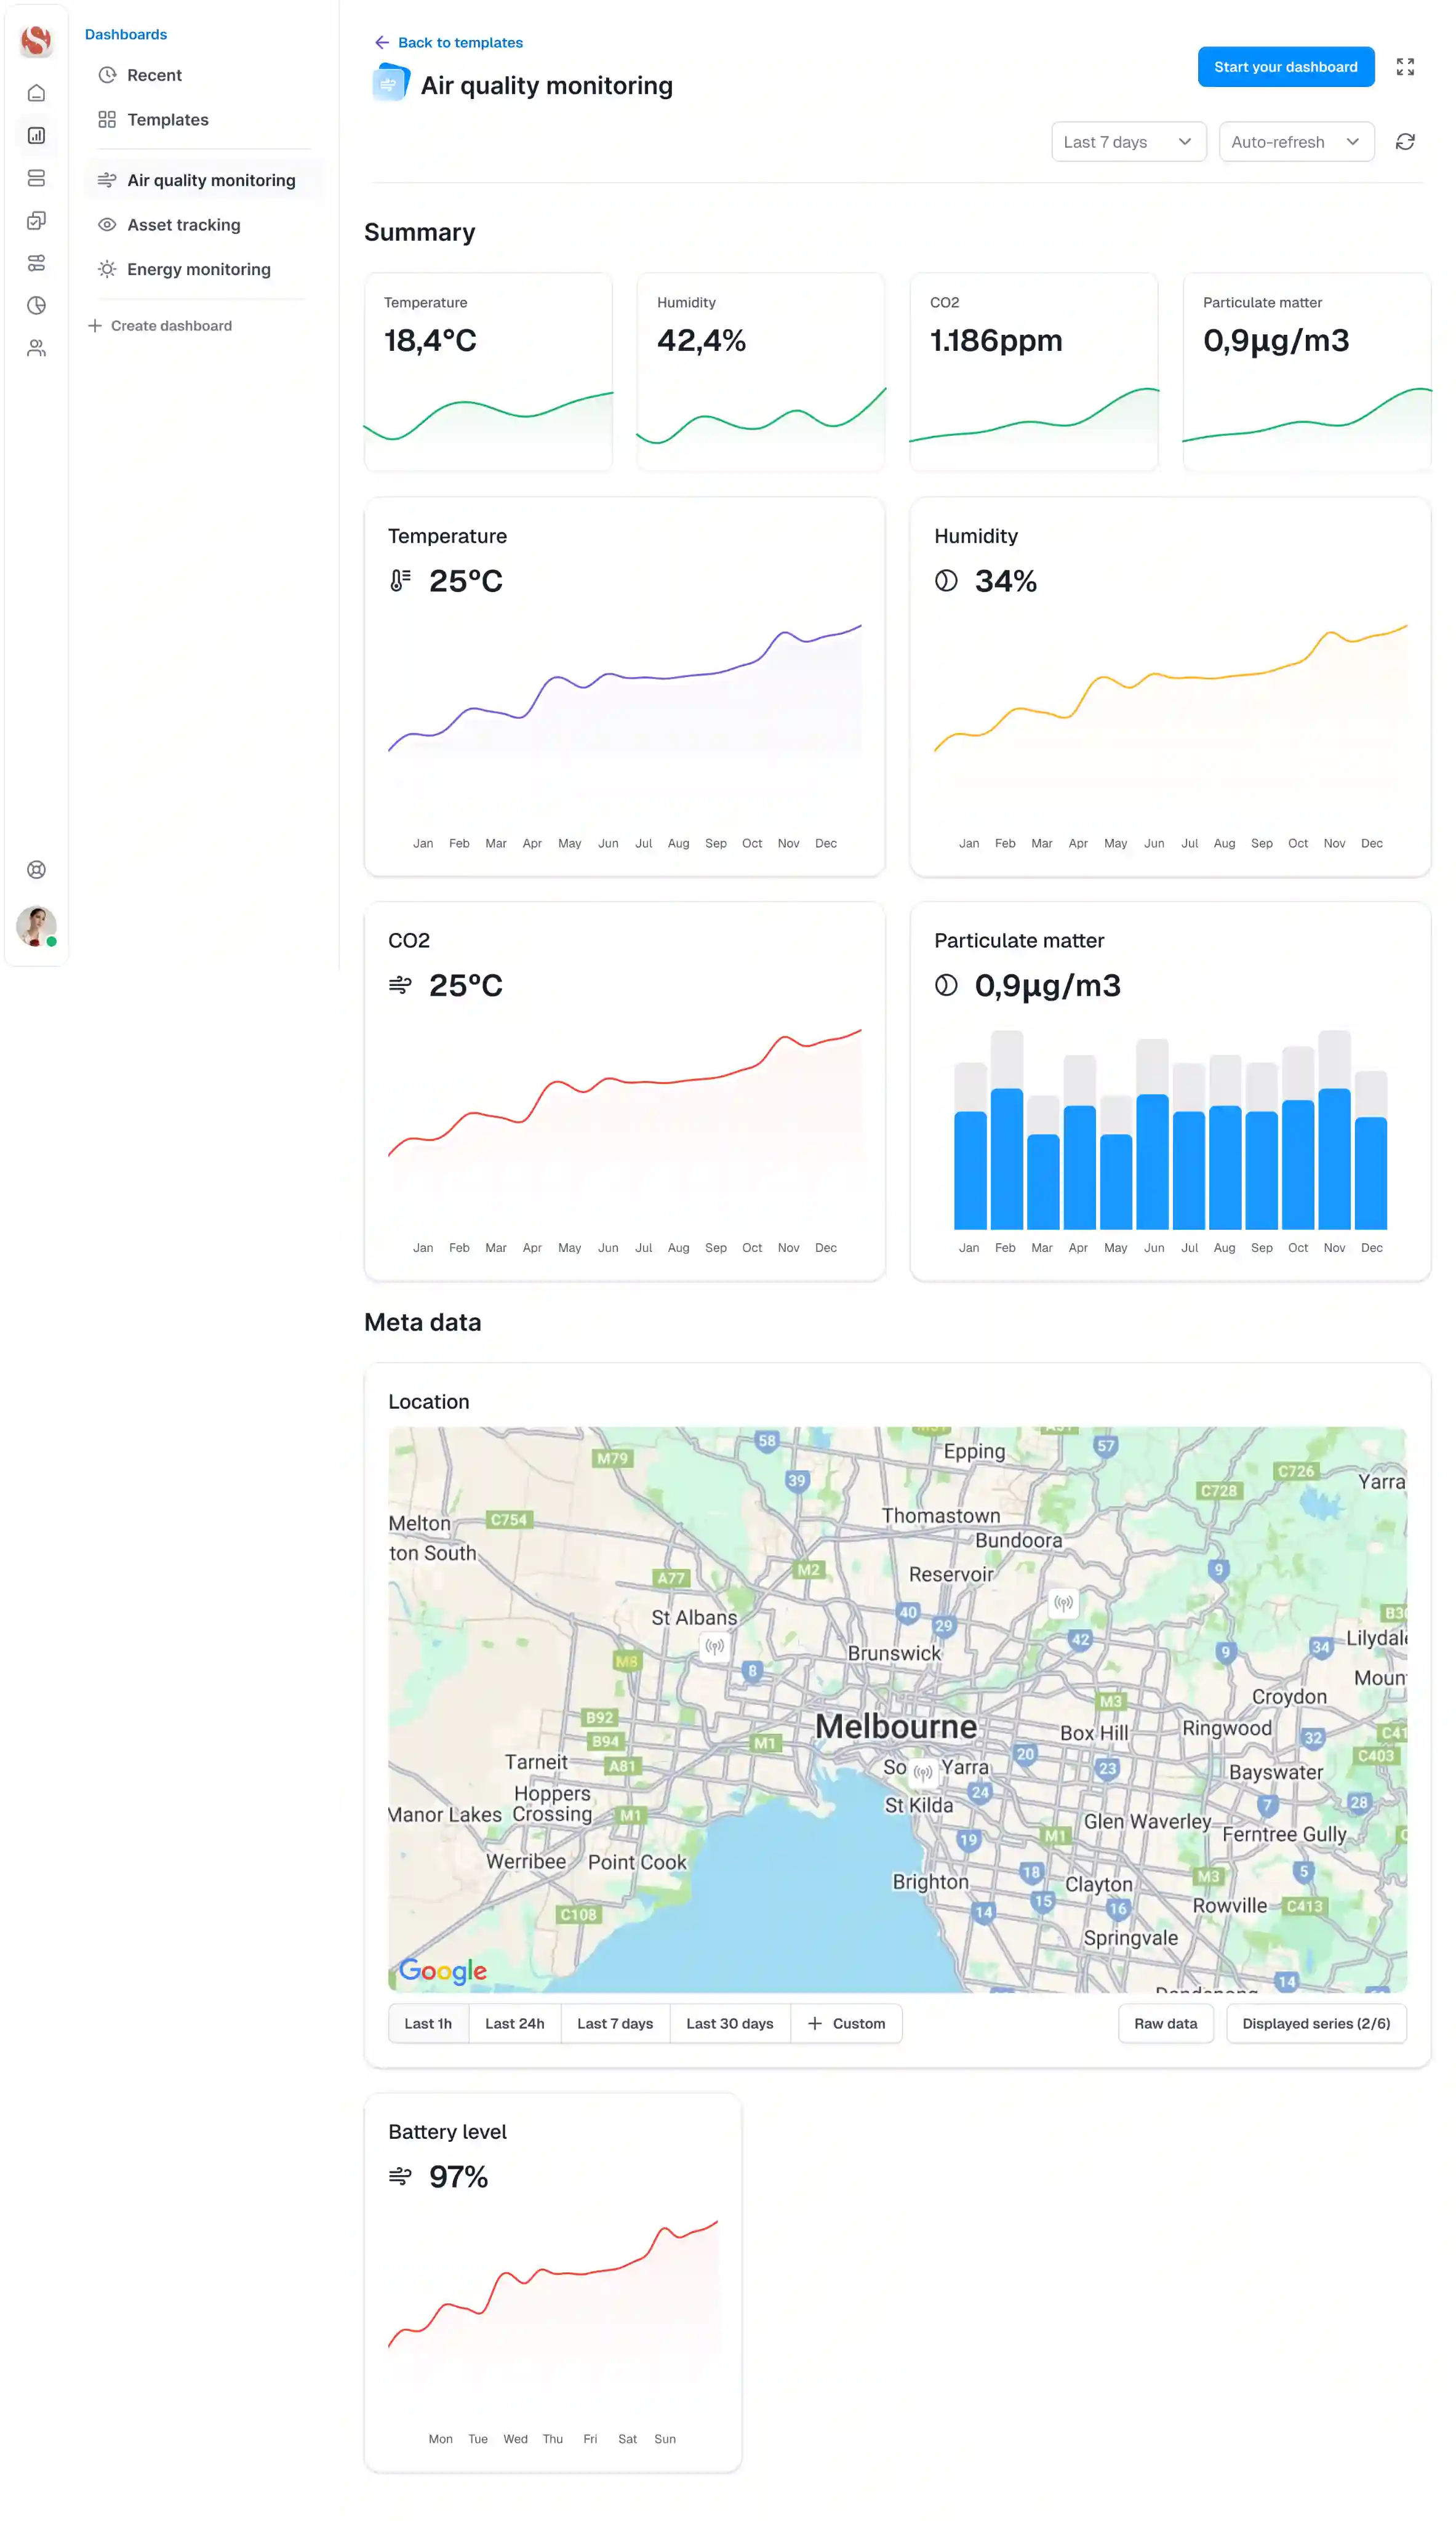Open the Displayed series (2/6) selector
1456x2521 pixels.
(x=1315, y=2023)
